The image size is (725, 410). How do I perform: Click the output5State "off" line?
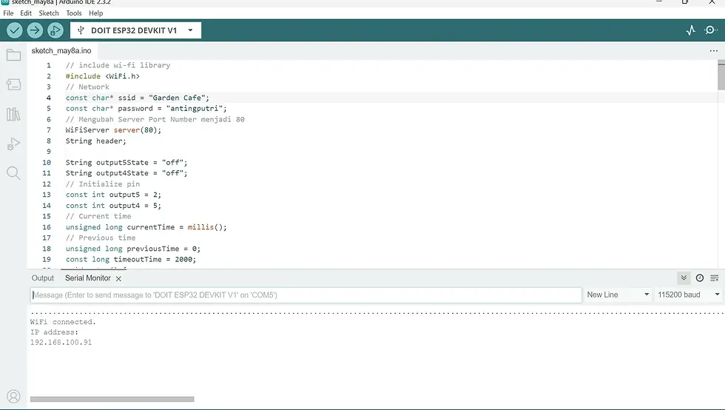tap(127, 162)
